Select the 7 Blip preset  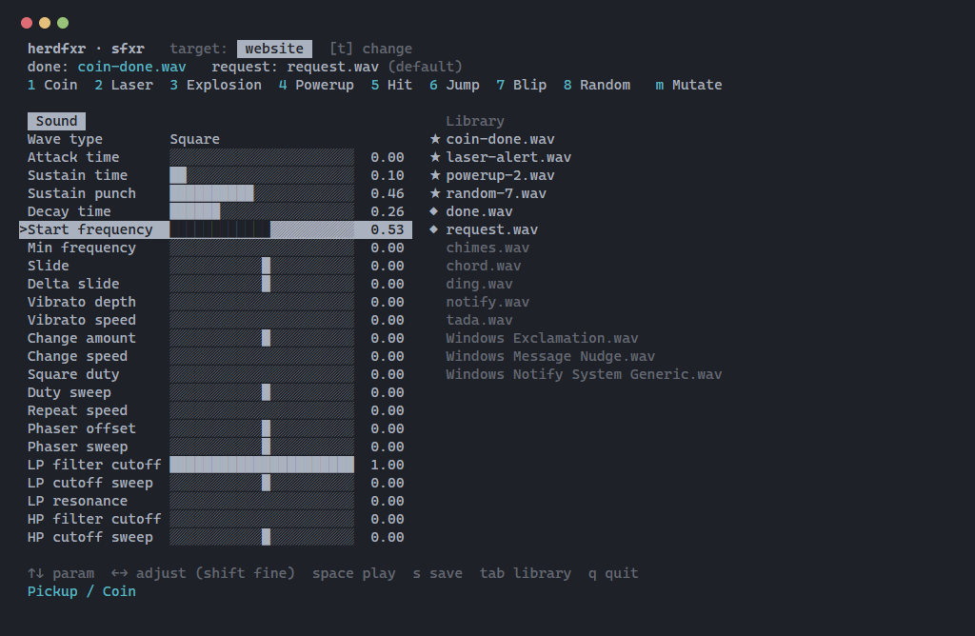[x=521, y=85]
